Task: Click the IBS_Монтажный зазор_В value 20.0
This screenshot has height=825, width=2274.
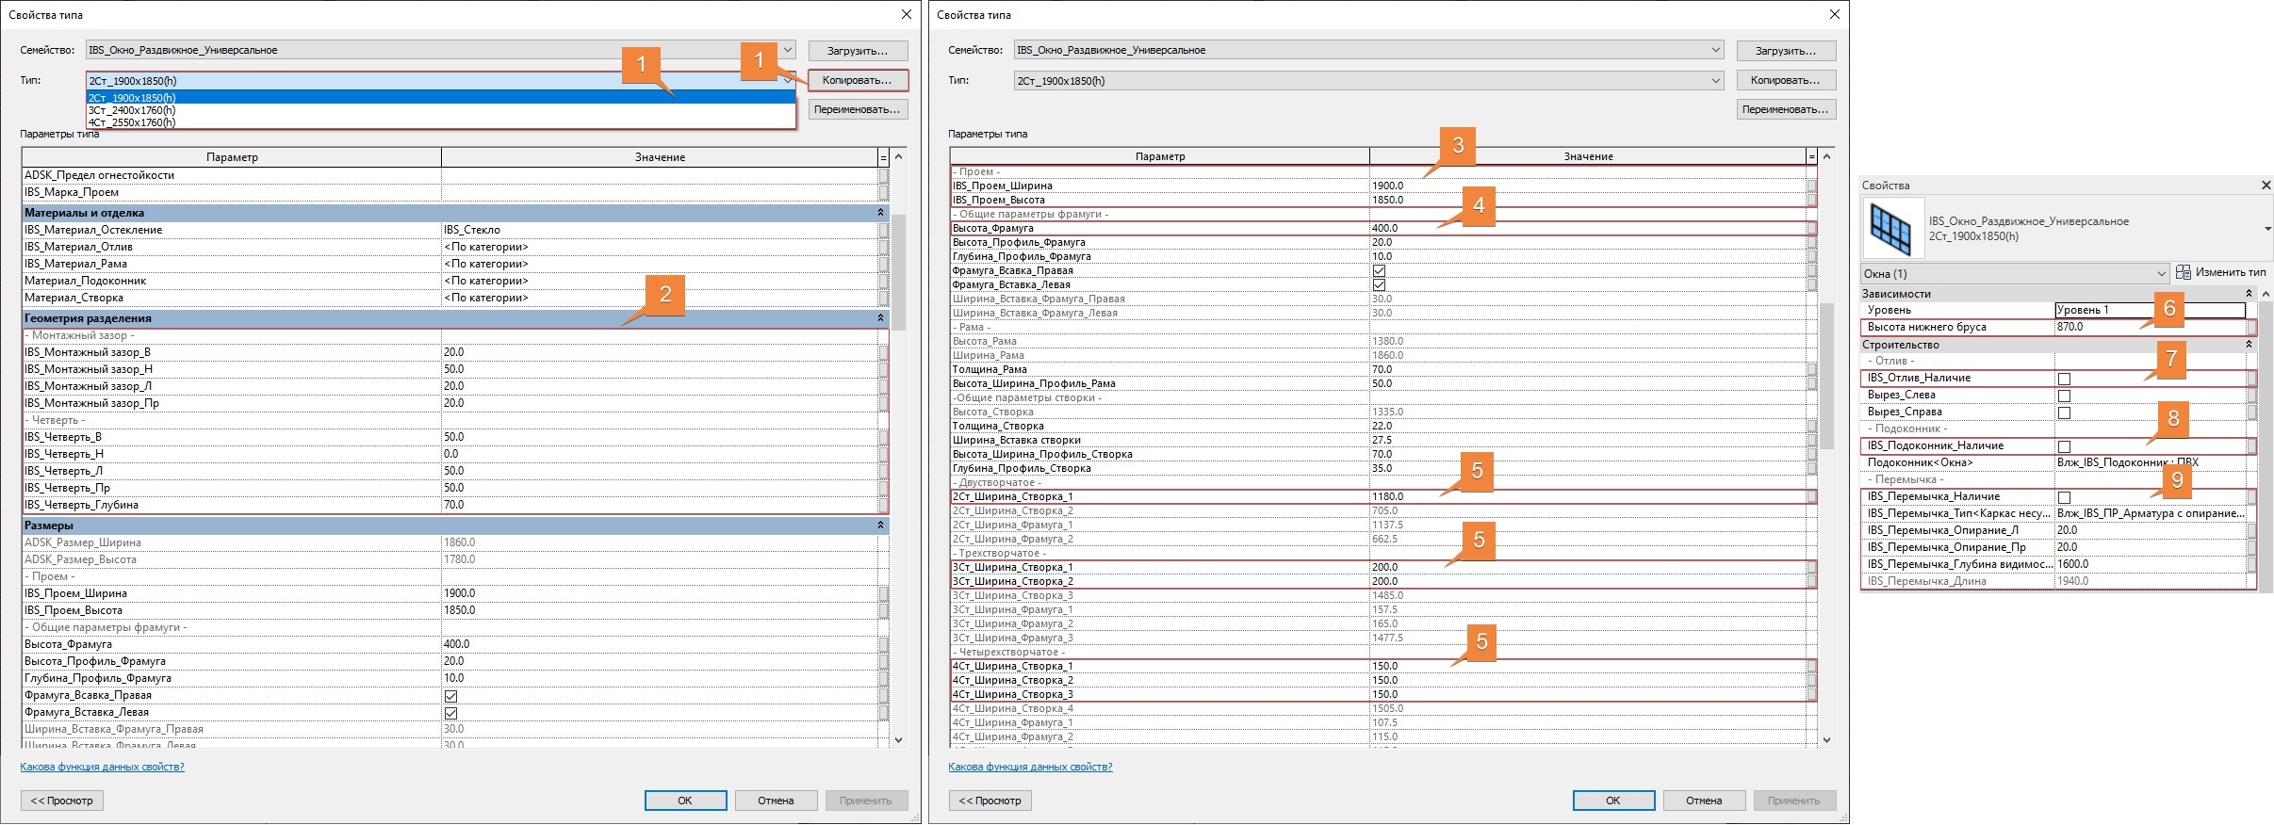Action: pyautogui.click(x=660, y=352)
